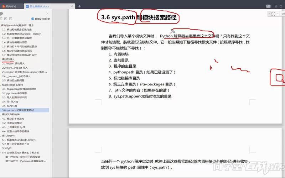Collapse the 5.4 outline item chevron

1,153
